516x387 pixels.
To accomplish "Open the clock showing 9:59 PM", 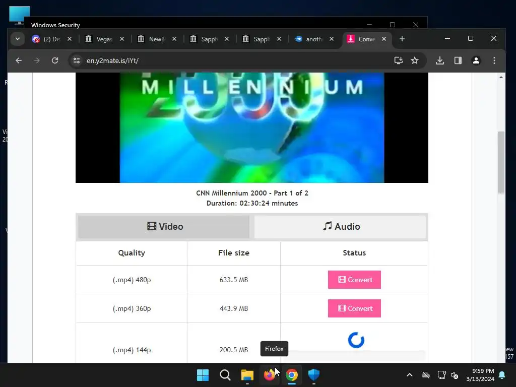I will coord(480,375).
